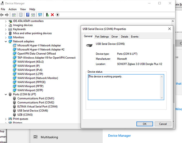Click the Device status scrollbar down arrow

(162, 98)
